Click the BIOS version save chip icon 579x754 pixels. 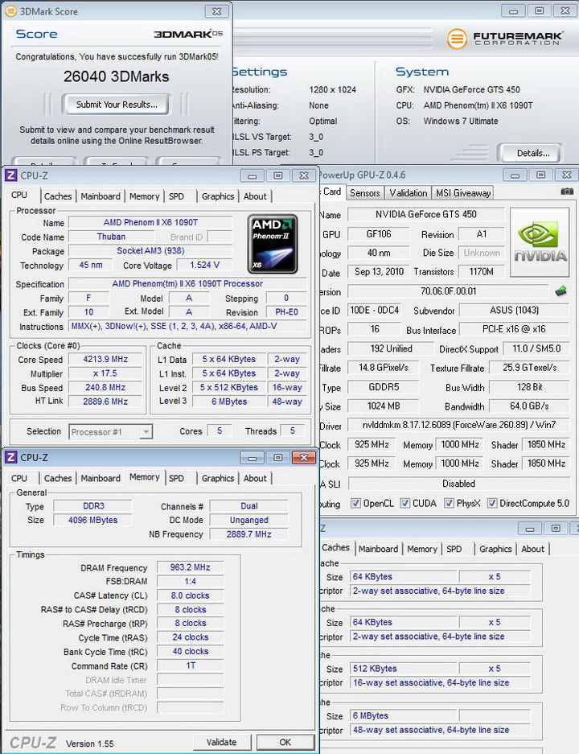pos(561,291)
